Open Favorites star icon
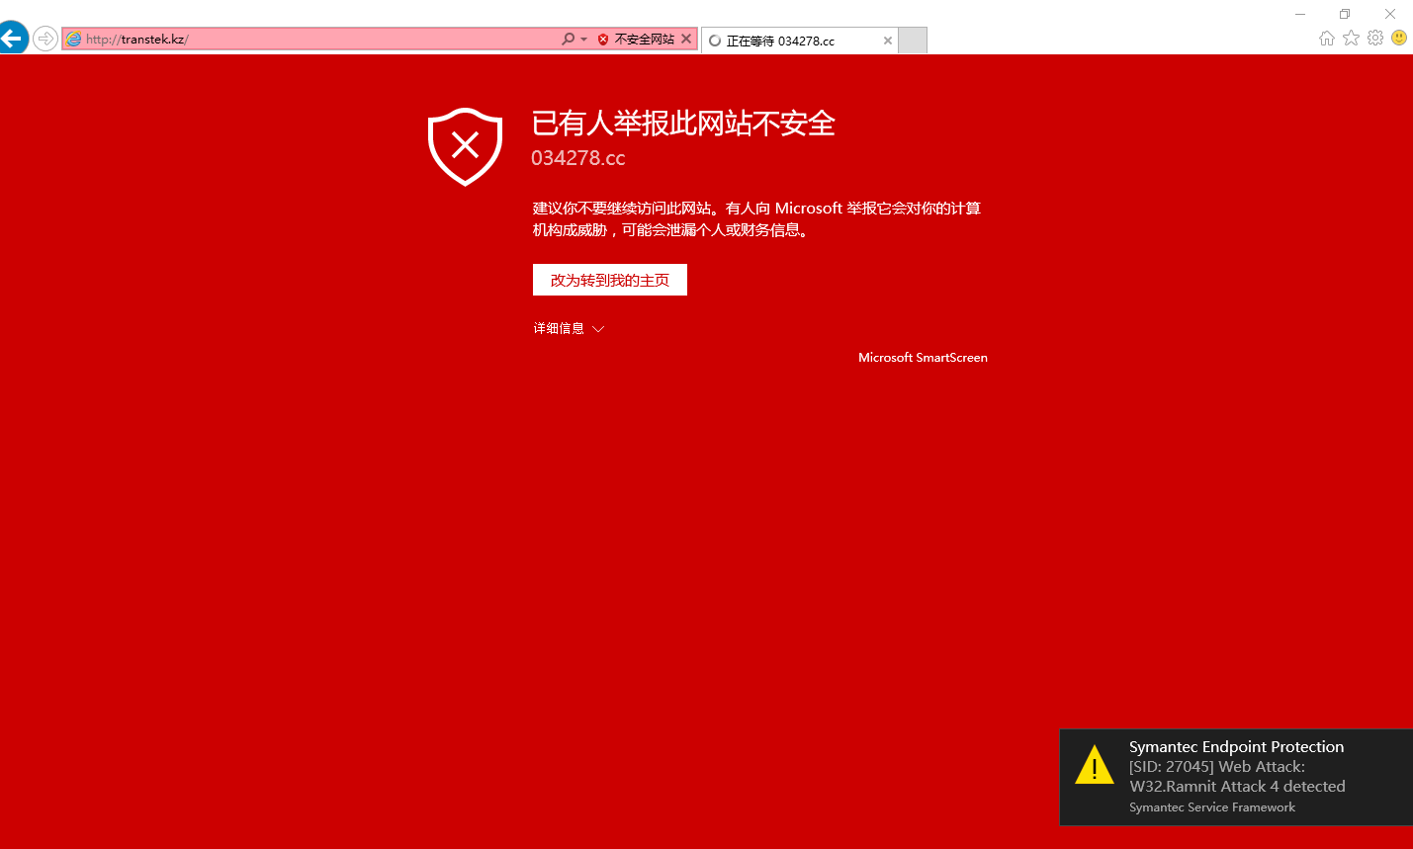1413x849 pixels. [1351, 38]
